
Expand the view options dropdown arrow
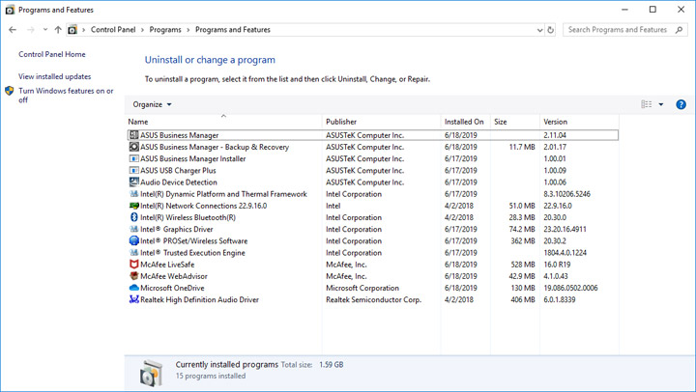(x=661, y=104)
